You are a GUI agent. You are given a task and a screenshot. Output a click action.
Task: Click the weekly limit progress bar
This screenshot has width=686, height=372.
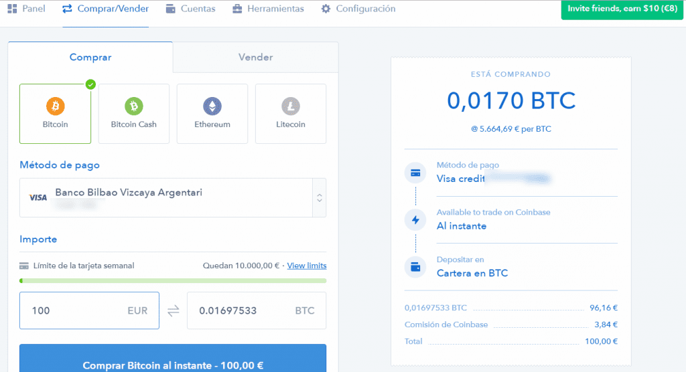[173, 280]
